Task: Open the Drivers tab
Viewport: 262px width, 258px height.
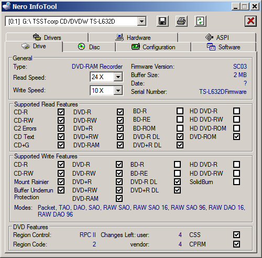Action: [47, 37]
